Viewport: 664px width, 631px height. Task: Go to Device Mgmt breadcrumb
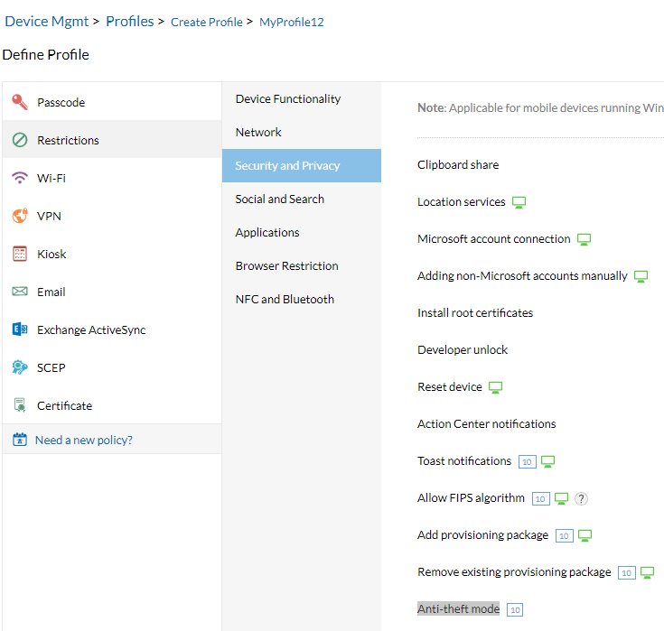coord(46,21)
